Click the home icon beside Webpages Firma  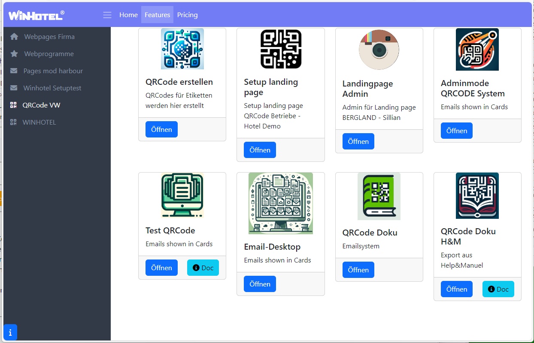click(14, 37)
